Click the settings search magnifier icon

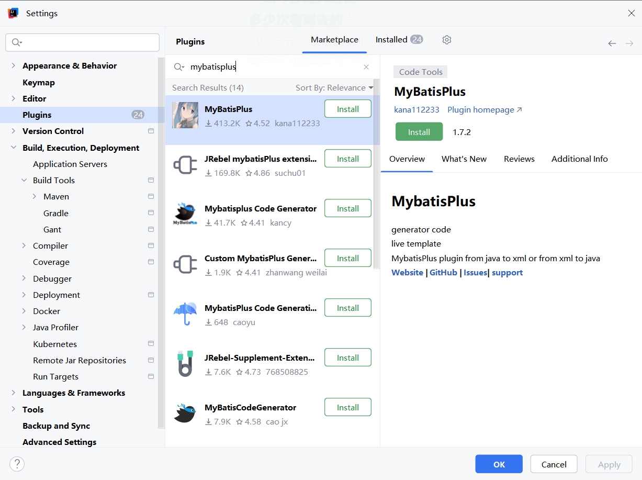click(17, 42)
